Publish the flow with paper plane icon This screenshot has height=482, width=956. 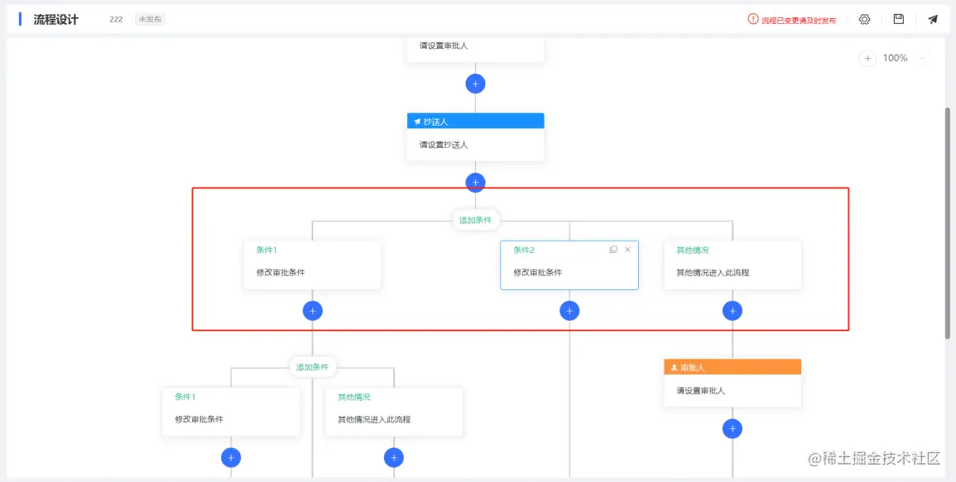[x=933, y=20]
